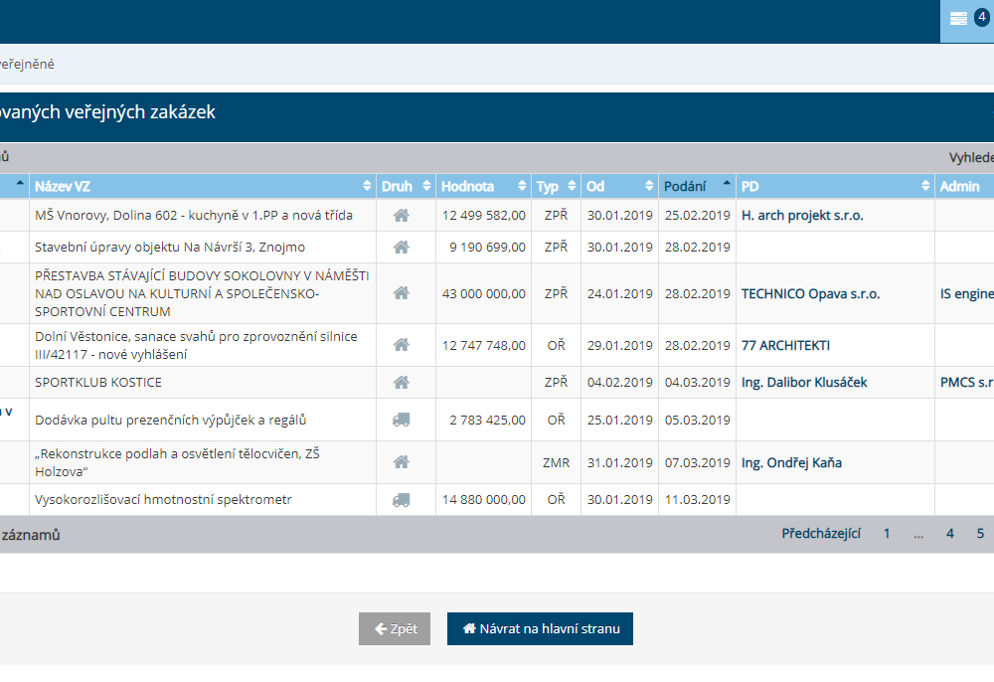Image resolution: width=994 pixels, height=682 pixels.
Task: Click house icon in MŠ Vnorovy row
Action: (x=402, y=215)
